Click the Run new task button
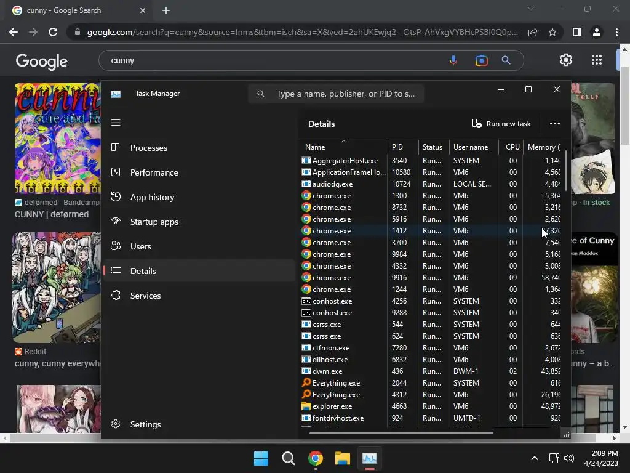The width and height of the screenshot is (630, 473). pos(501,124)
